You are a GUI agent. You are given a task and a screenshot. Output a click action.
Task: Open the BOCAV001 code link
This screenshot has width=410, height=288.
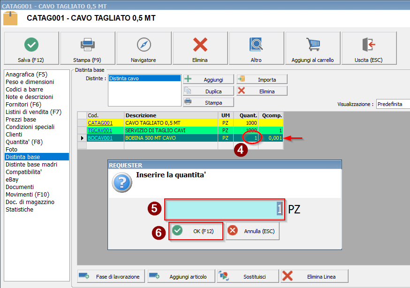(x=100, y=138)
